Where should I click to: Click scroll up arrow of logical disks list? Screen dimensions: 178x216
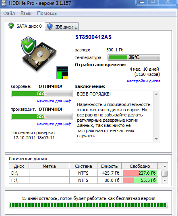click(x=165, y=166)
